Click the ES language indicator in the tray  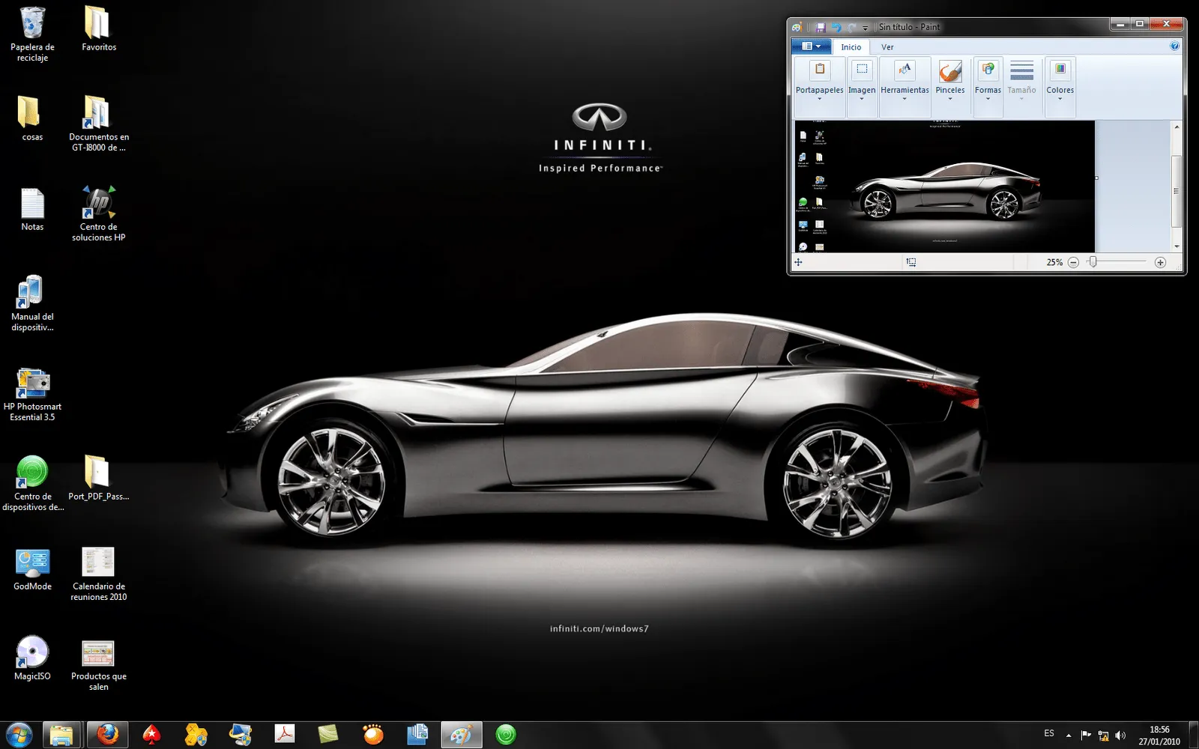point(1049,733)
